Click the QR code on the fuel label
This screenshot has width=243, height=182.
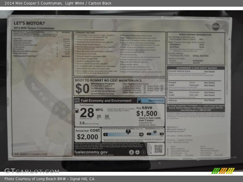[x=158, y=149]
